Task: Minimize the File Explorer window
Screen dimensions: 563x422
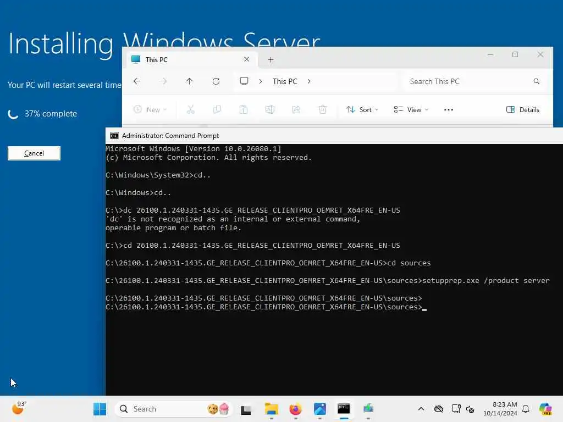Action: click(490, 54)
